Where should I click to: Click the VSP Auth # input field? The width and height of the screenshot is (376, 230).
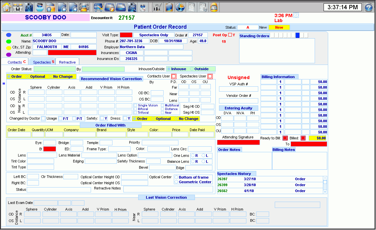(238, 89)
